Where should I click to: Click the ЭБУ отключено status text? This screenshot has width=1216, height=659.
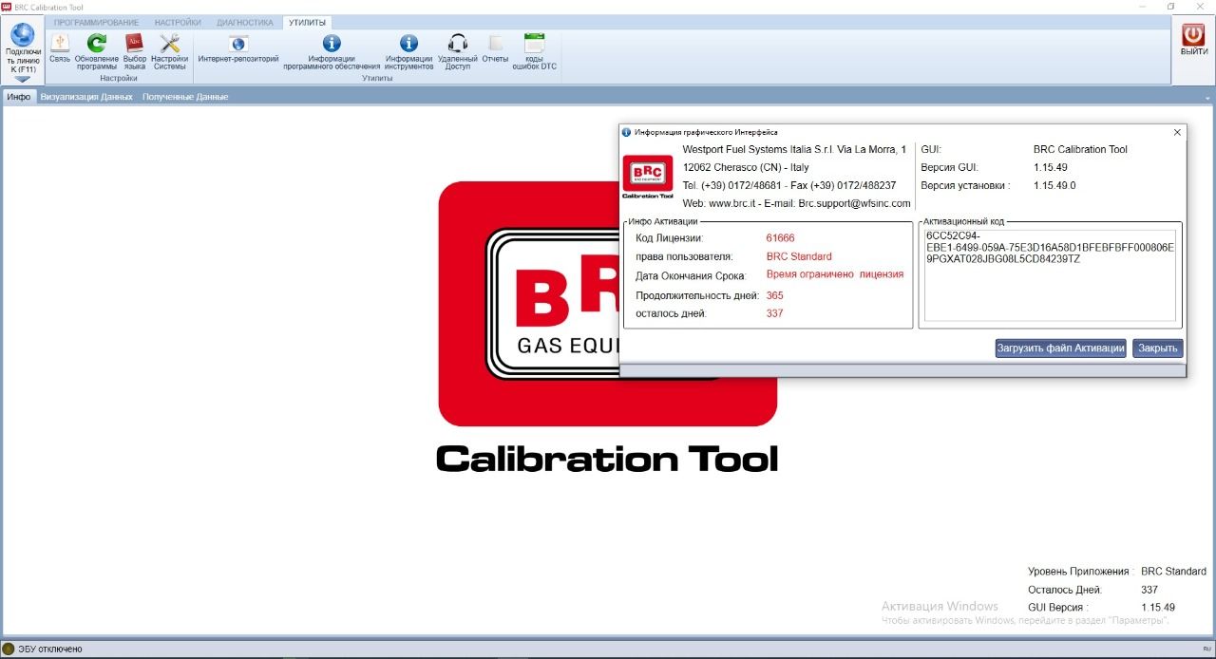(50, 650)
